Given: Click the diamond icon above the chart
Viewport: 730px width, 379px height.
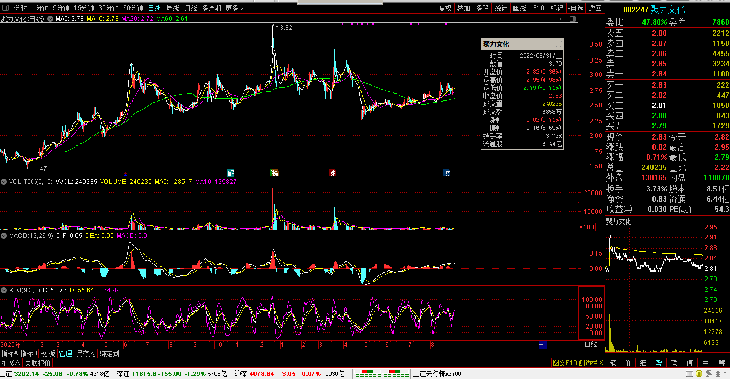Looking at the screenshot, I should pyautogui.click(x=563, y=19).
